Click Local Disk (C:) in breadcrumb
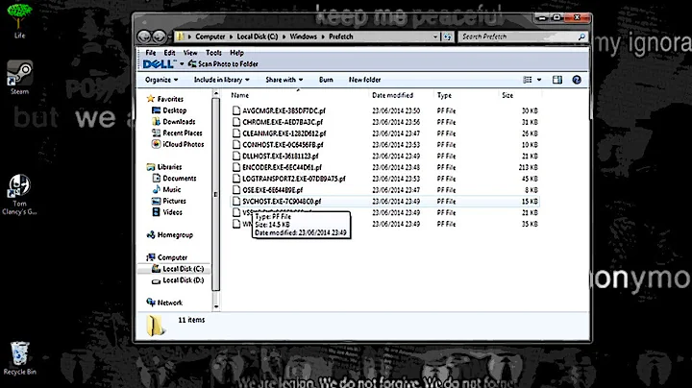 point(258,36)
